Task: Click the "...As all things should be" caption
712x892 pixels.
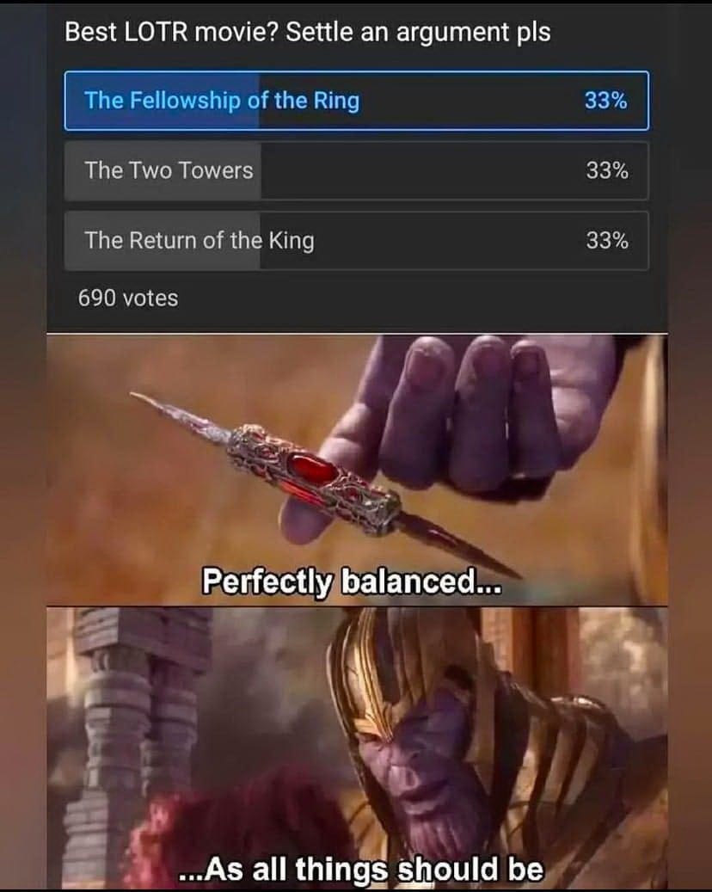Action: (x=360, y=870)
